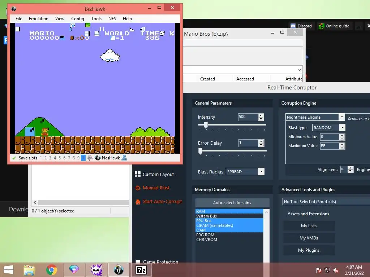Sort by the Accessed column in 7-Zip
The width and height of the screenshot is (370, 277).
245,79
